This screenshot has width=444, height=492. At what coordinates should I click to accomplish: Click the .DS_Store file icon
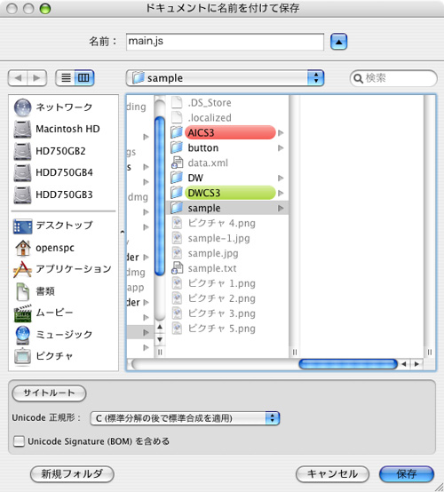[x=177, y=102]
